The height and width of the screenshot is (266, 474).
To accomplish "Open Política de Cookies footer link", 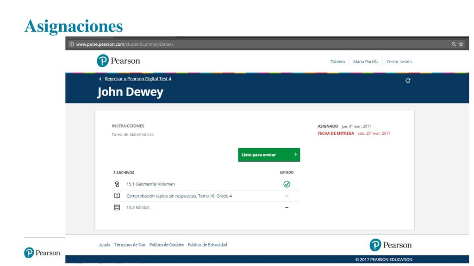I will [167, 245].
